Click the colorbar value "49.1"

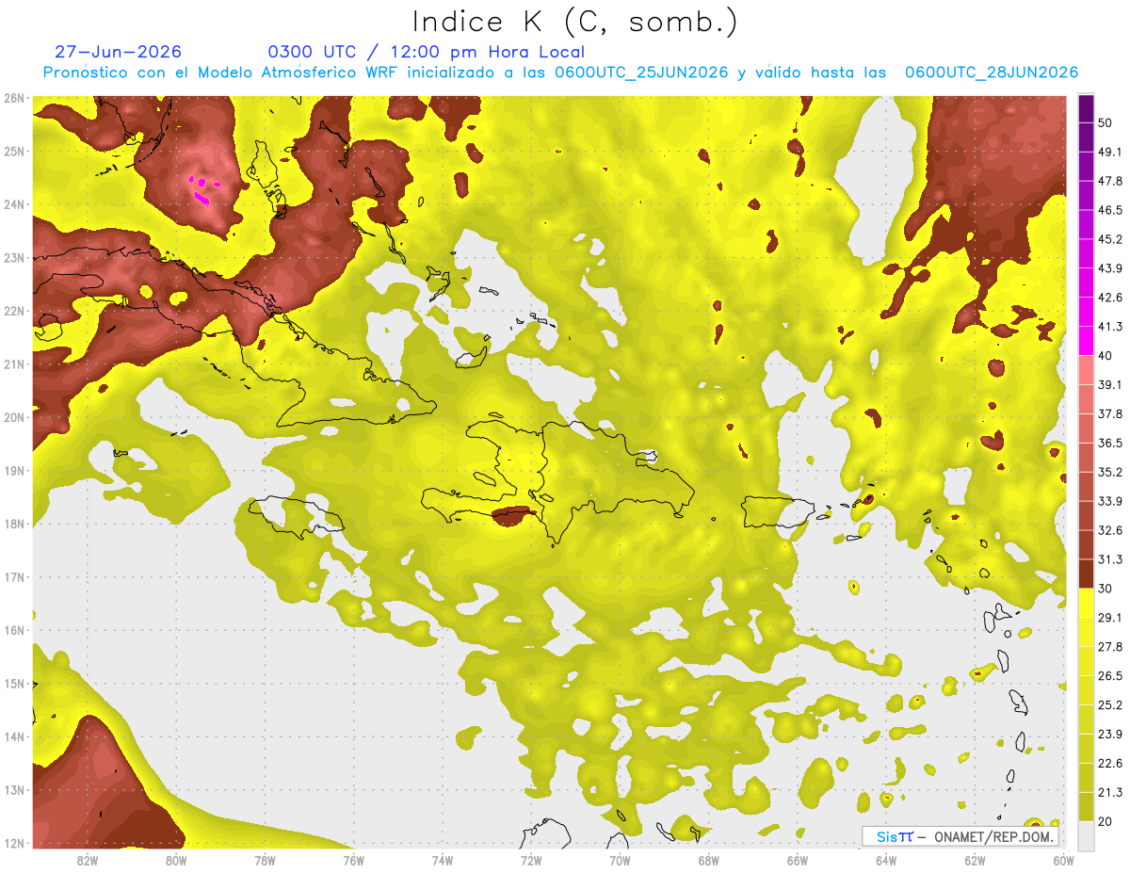pyautogui.click(x=1110, y=152)
